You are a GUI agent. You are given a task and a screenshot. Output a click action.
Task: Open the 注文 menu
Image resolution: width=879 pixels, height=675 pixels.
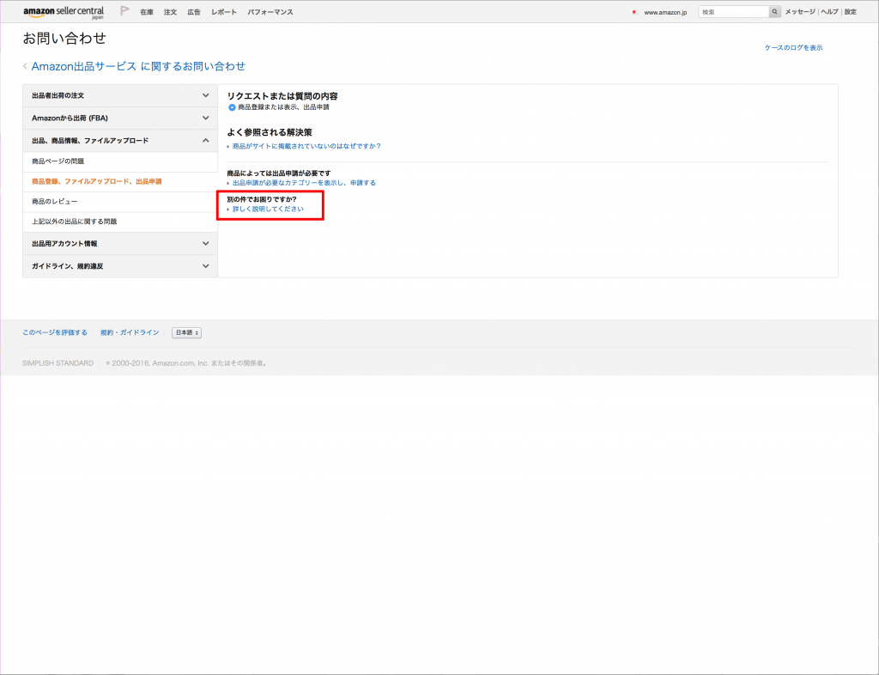click(x=171, y=12)
